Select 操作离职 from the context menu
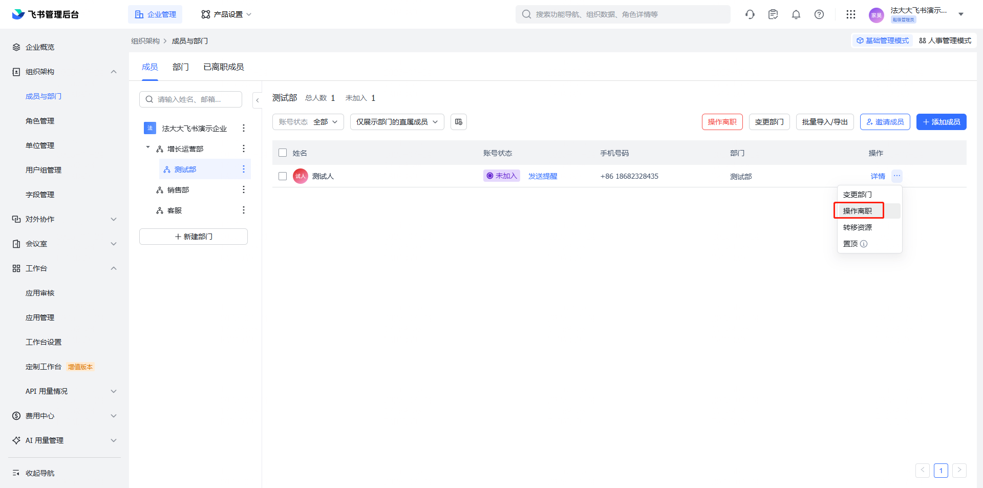983x488 pixels. (858, 211)
